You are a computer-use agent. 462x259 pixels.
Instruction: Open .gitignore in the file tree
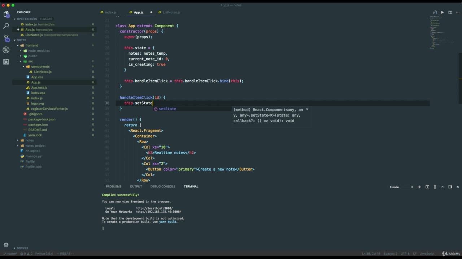click(x=35, y=114)
